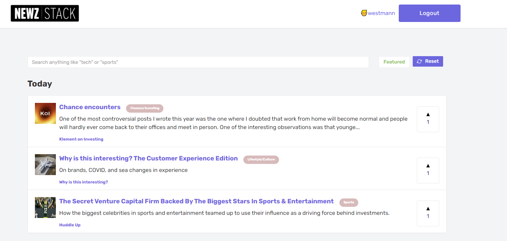This screenshot has width=507, height=241.
Task: Log out using the Logout button
Action: [x=429, y=13]
